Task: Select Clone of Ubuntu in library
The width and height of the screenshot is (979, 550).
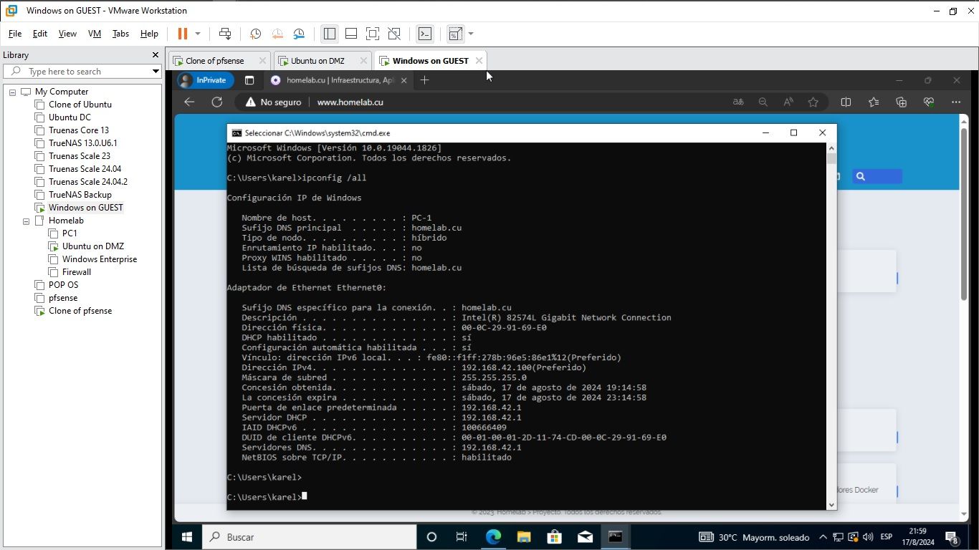Action: (80, 105)
